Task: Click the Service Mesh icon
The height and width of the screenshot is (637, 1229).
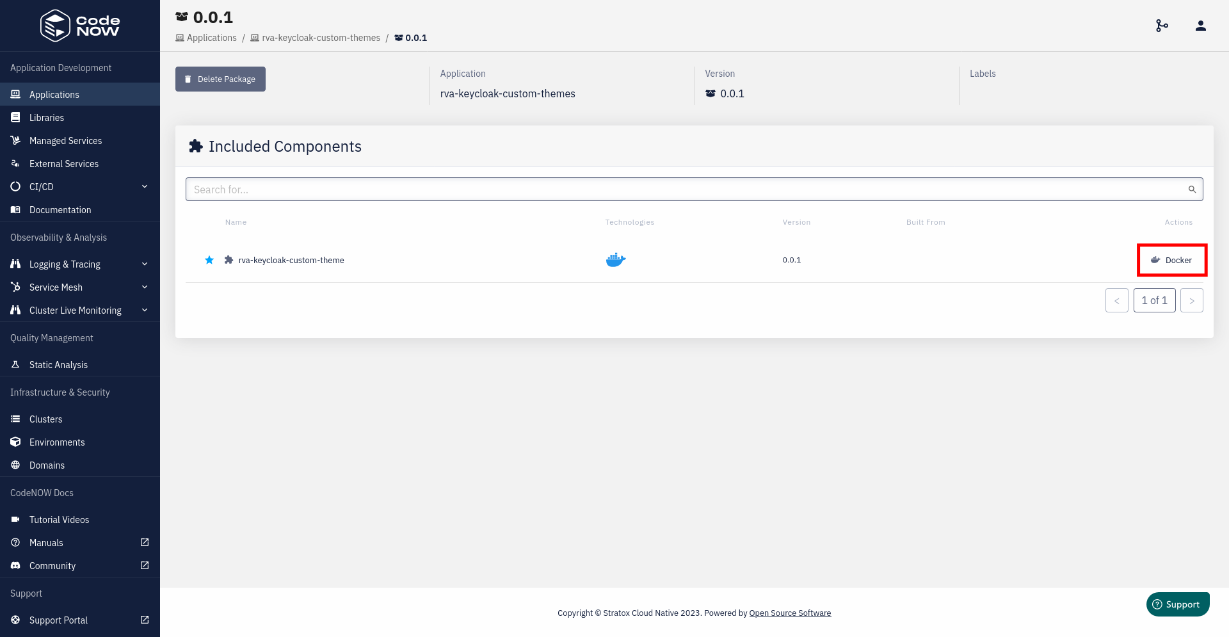Action: coord(15,287)
